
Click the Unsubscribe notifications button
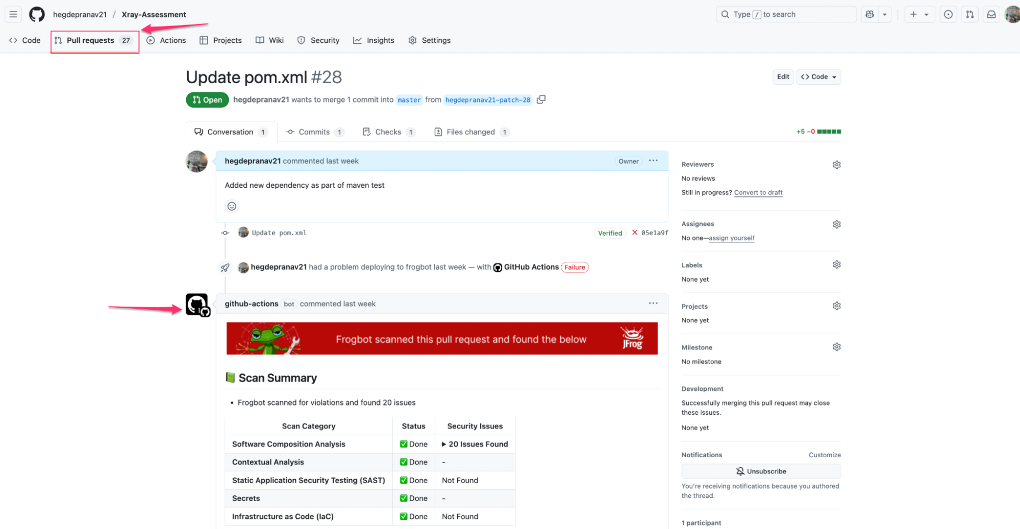coord(761,471)
